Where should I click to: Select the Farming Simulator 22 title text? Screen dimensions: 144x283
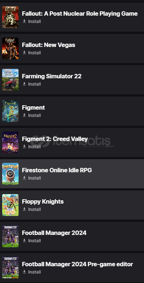click(52, 76)
